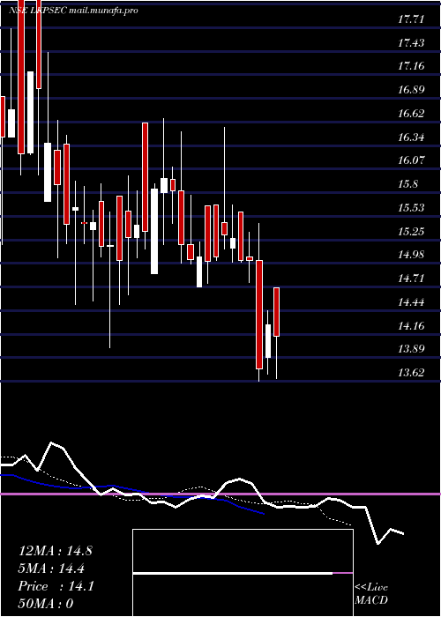Image resolution: width=441 pixels, height=617 pixels.
Task: Click the 14.16 price axis label
Action: pyautogui.click(x=411, y=326)
